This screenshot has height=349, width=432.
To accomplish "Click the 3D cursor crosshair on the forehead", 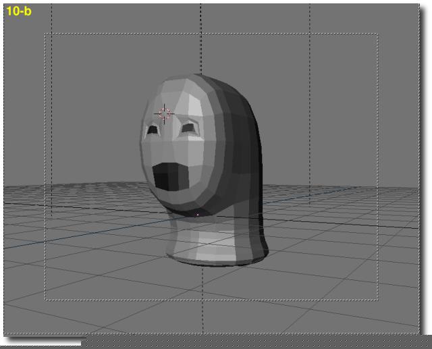I will 164,113.
